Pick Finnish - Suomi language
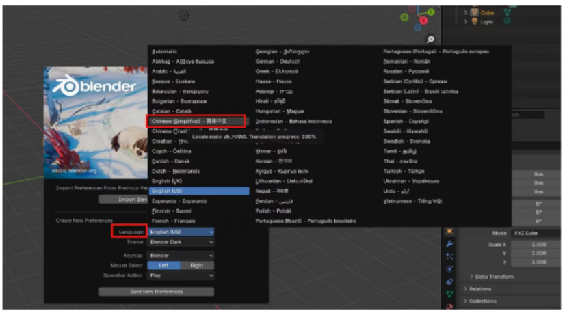The width and height of the screenshot is (565, 313). click(x=172, y=211)
